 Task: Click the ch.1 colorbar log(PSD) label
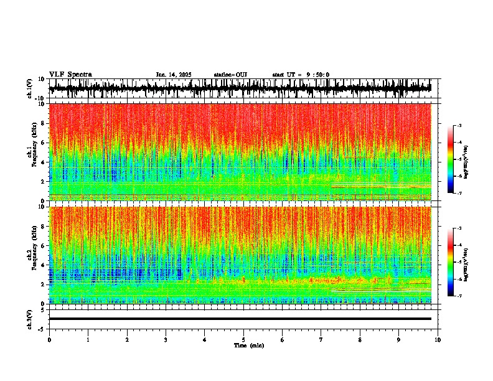pos(466,162)
